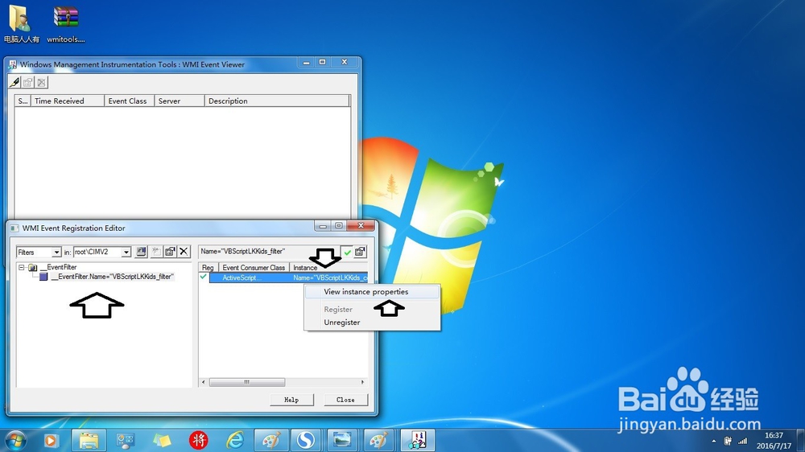Screen dimensions: 805x452
Task: Click the Description column header in the Event Viewer
Action: (277, 101)
